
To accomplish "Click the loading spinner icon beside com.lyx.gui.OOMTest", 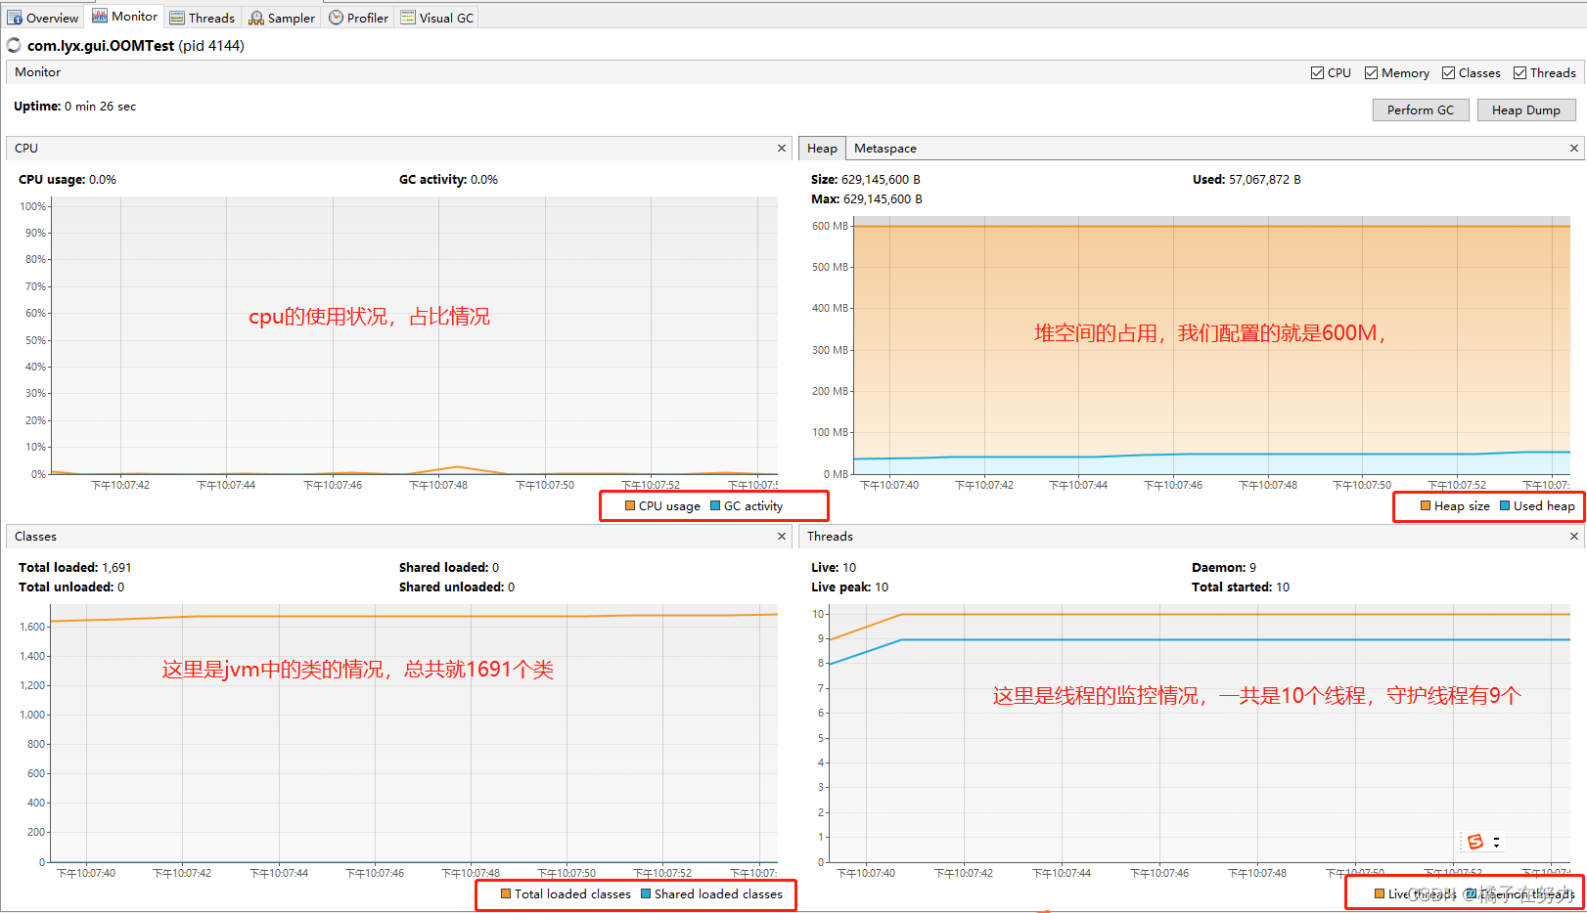I will pyautogui.click(x=15, y=45).
